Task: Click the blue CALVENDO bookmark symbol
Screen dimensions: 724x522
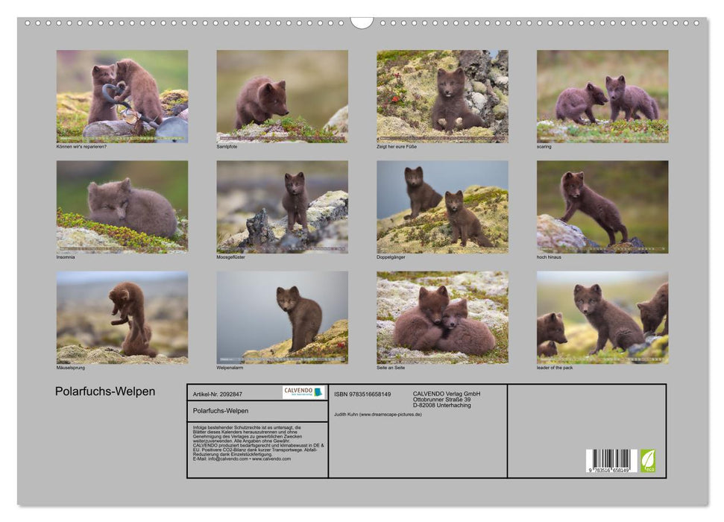Action: pyautogui.click(x=317, y=393)
